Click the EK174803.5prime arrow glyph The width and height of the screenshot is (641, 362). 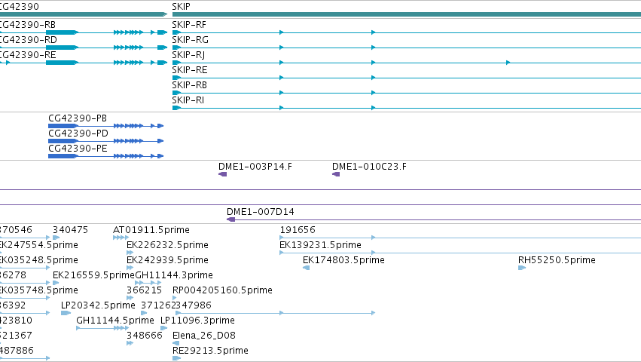click(307, 268)
